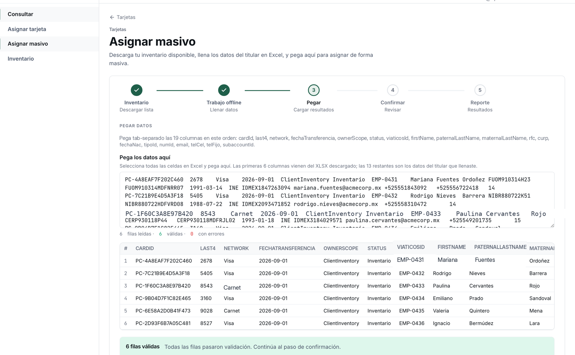Open Consultar in the sidebar
575x355 pixels.
[50, 14]
